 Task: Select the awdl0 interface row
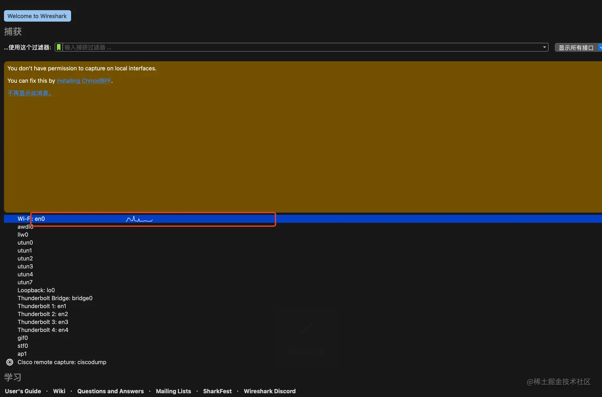tap(303, 227)
